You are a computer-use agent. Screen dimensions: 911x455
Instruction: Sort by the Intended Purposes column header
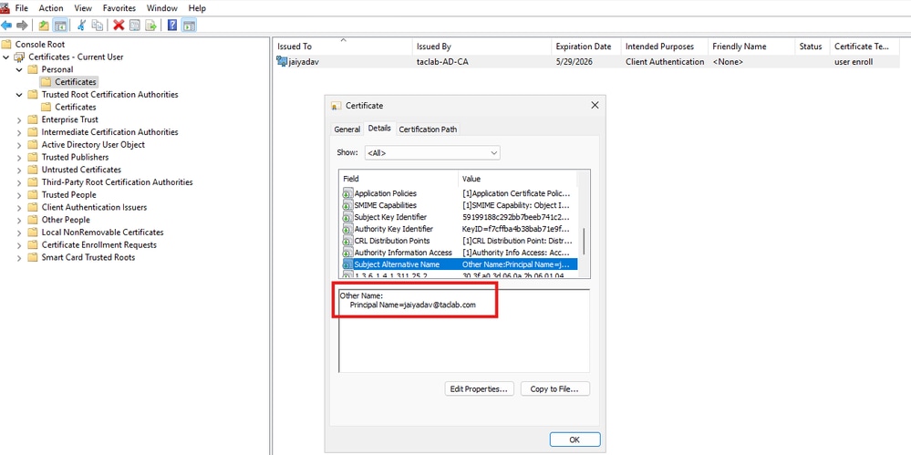(665, 47)
